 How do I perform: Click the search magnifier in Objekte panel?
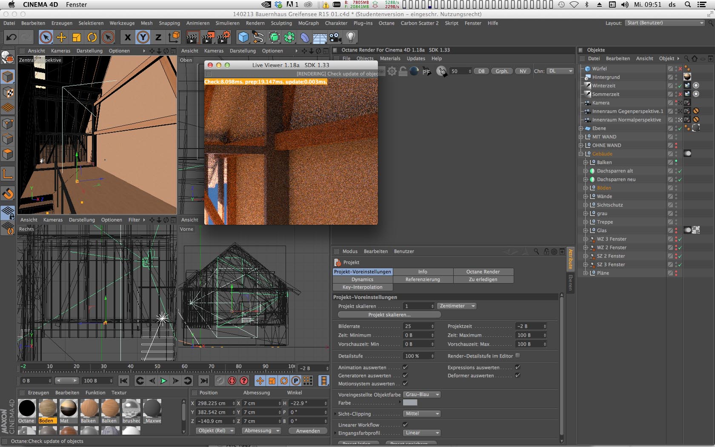686,58
